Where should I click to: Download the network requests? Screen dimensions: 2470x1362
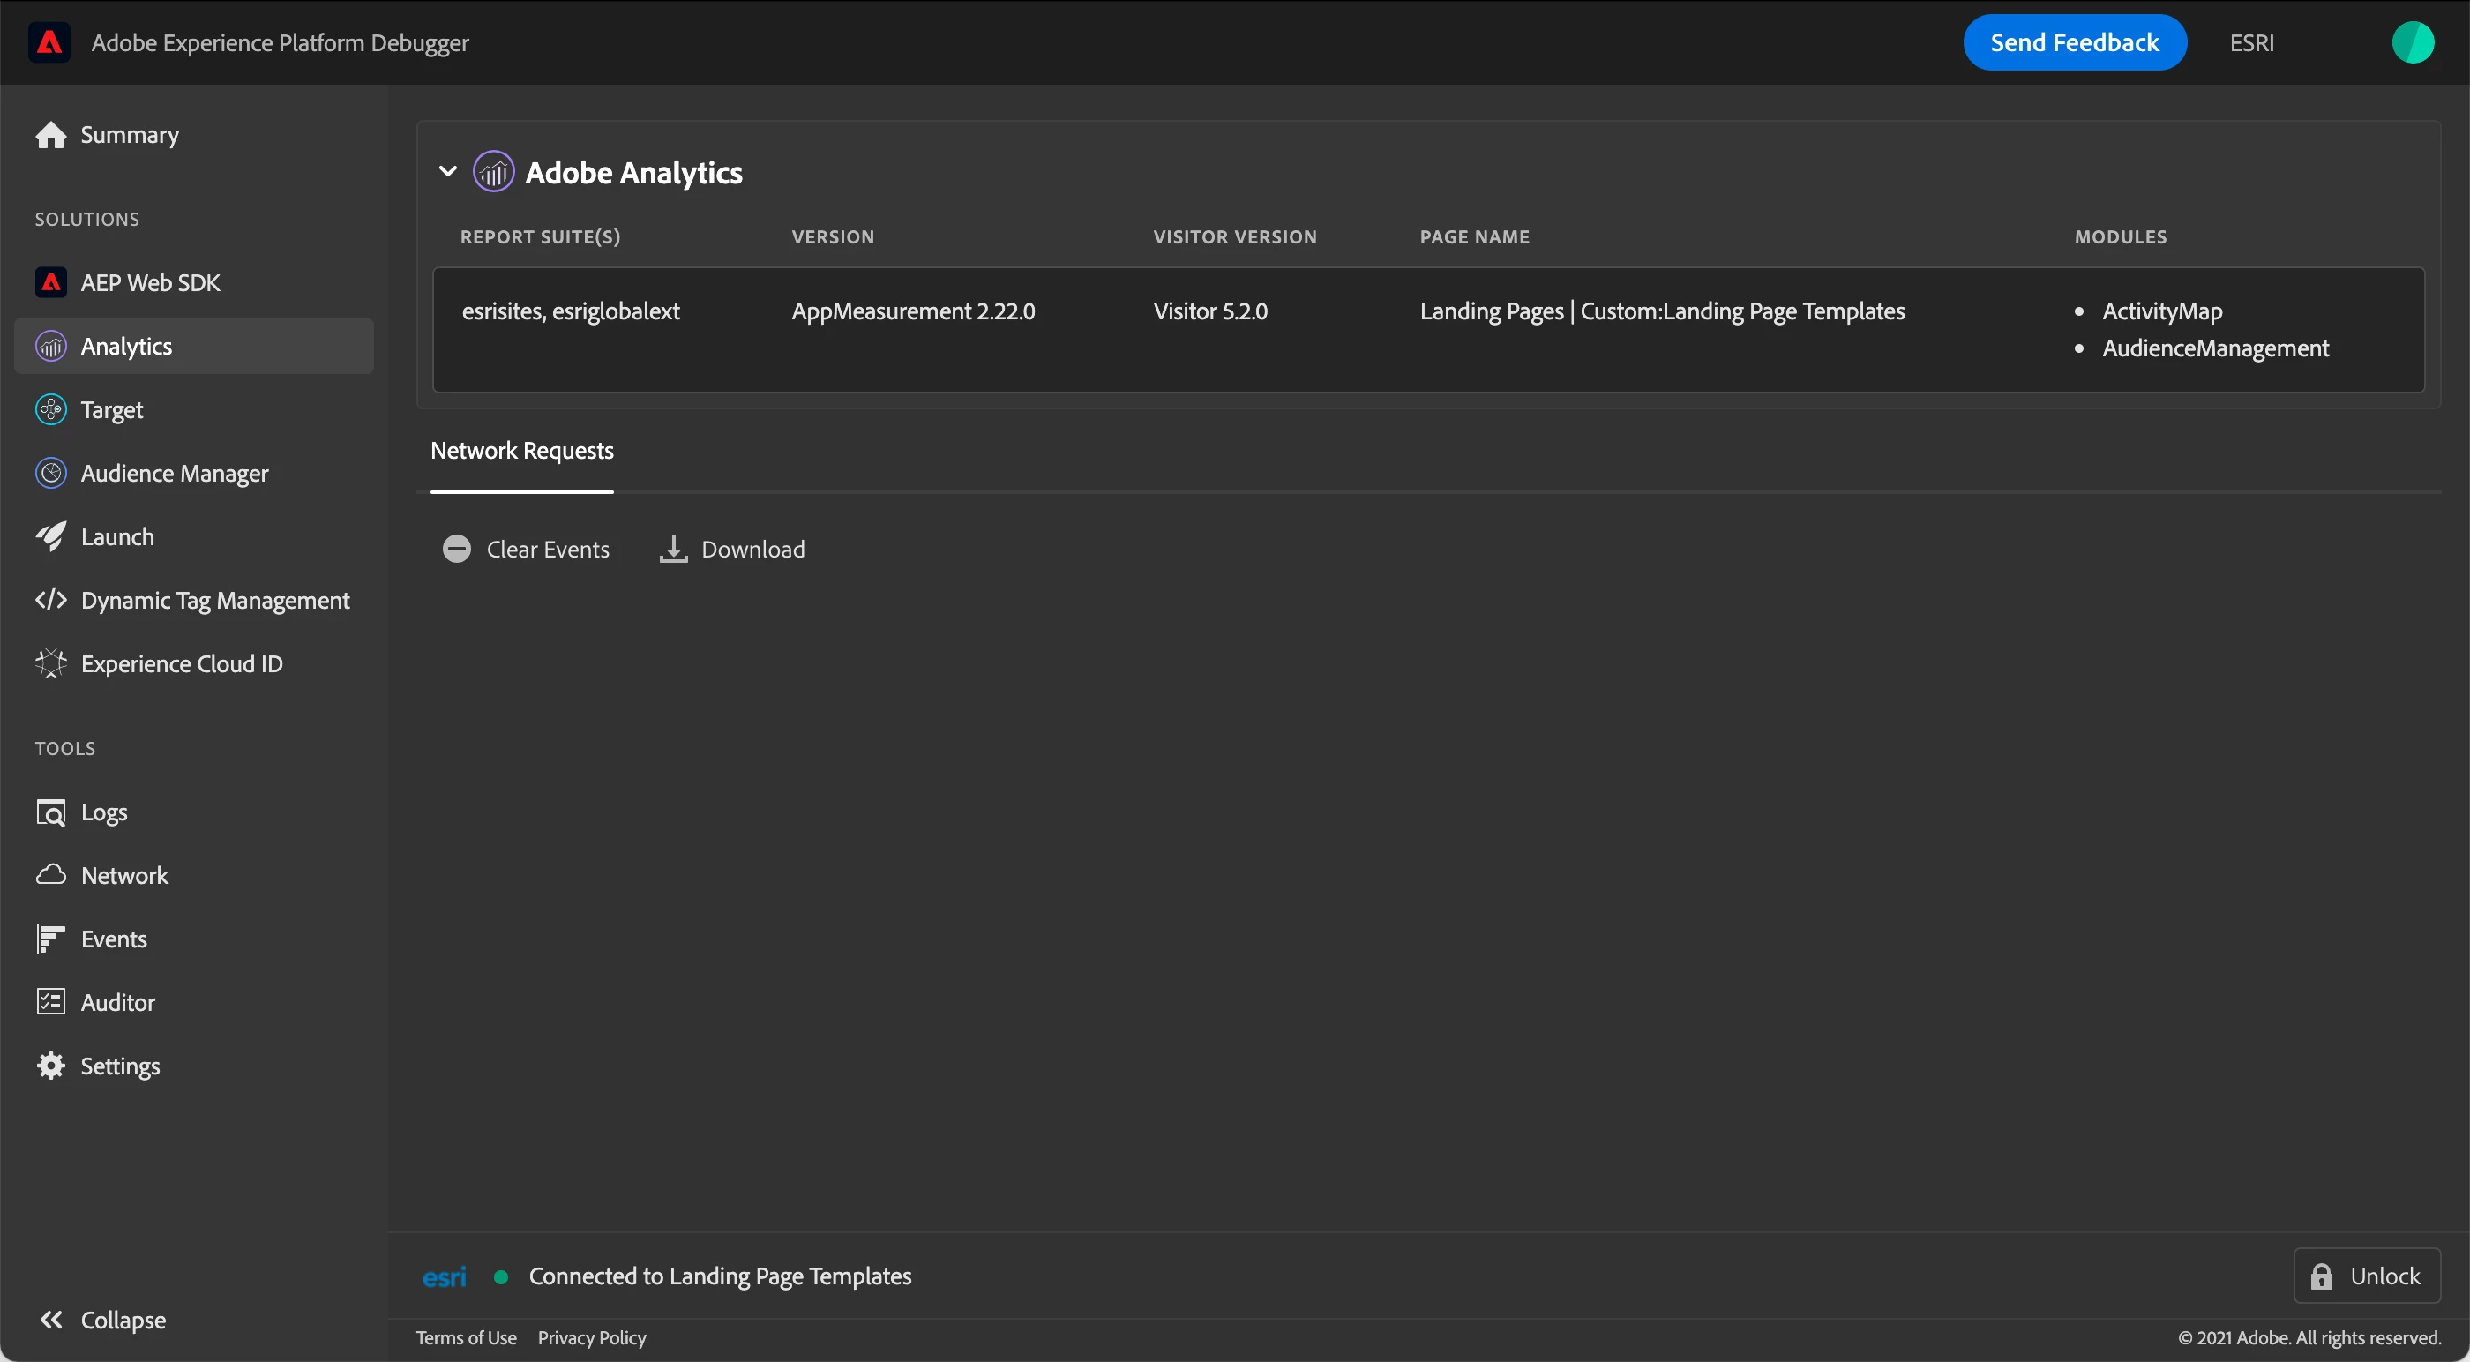[732, 549]
